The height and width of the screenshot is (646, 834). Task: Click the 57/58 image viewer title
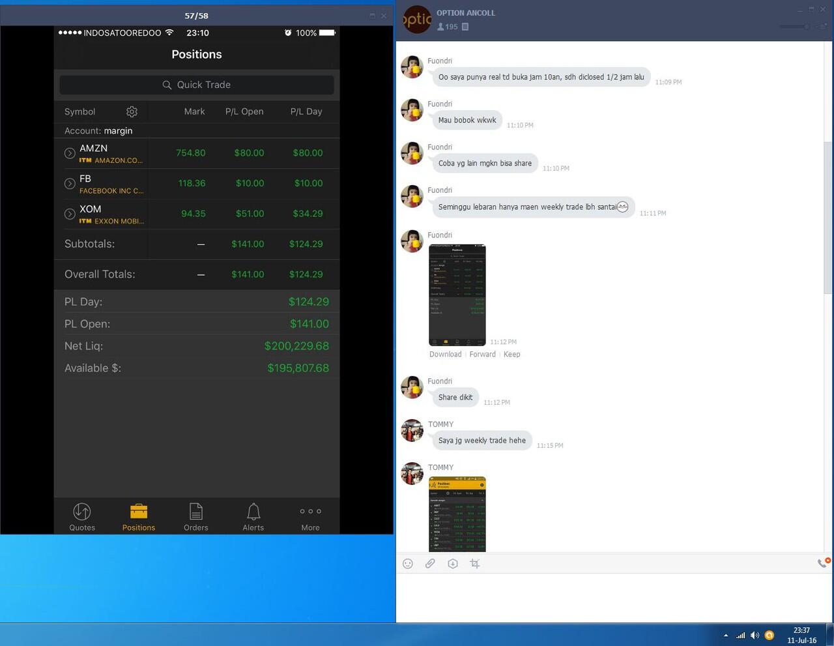pyautogui.click(x=196, y=16)
